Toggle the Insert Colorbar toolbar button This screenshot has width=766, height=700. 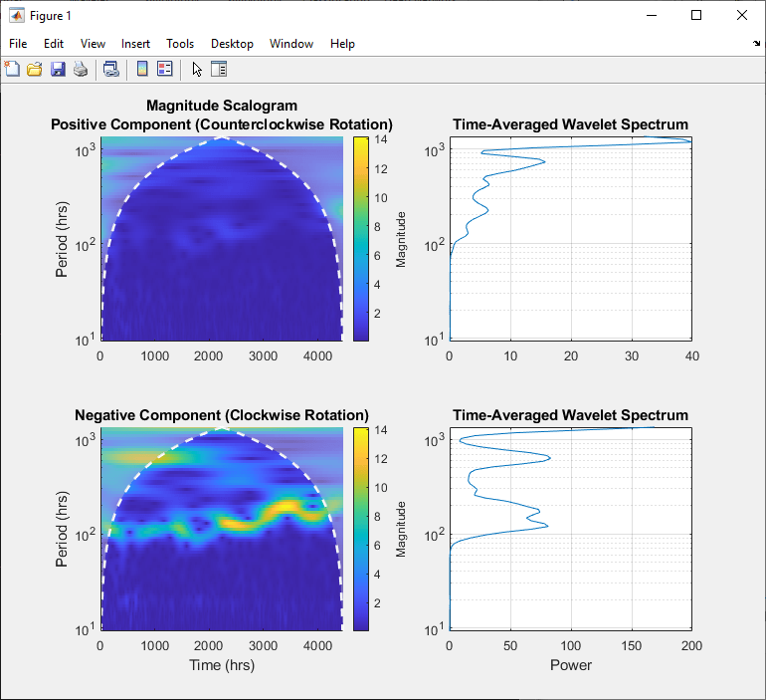(x=142, y=69)
